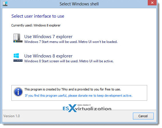The image size is (162, 128).
Task: Click the ESX virtualization logo watermark
Action: tap(87, 108)
